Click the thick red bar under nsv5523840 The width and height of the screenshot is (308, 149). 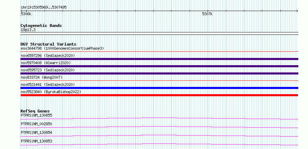159,95
